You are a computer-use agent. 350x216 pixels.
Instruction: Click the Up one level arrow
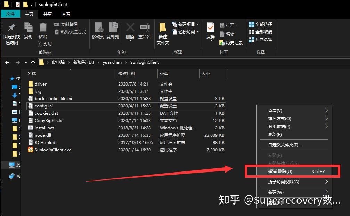(33, 63)
